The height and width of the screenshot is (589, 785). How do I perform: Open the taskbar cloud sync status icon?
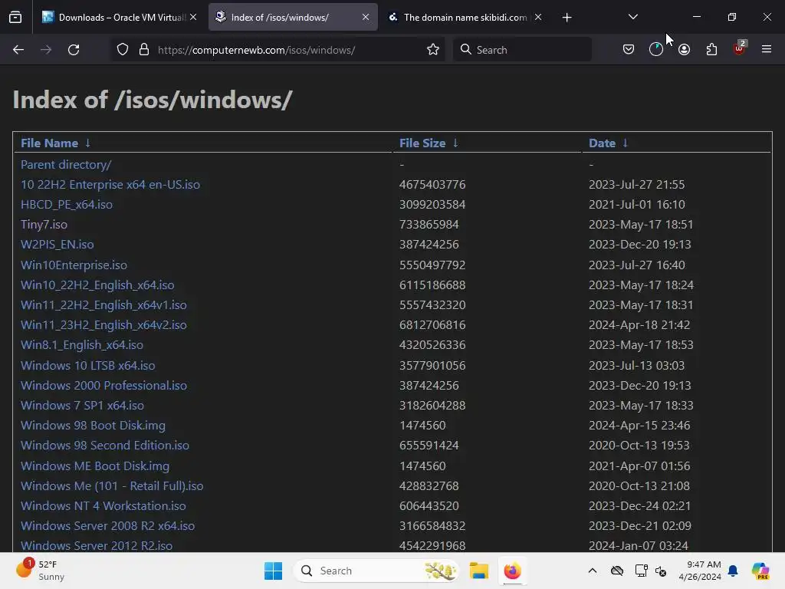(x=617, y=571)
